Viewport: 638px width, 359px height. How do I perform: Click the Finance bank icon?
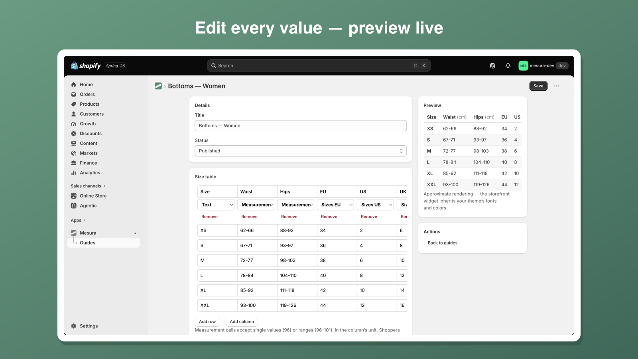73,163
